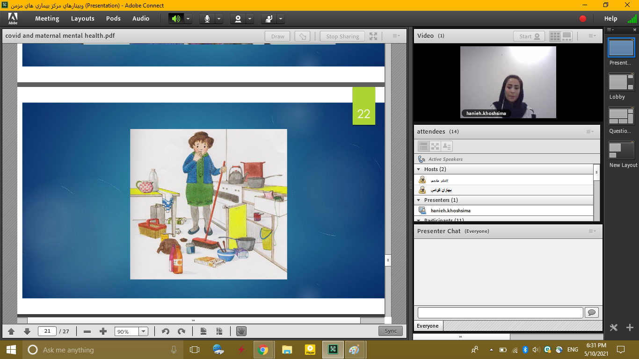Open the Layouts menu
This screenshot has width=639, height=359.
point(82,19)
